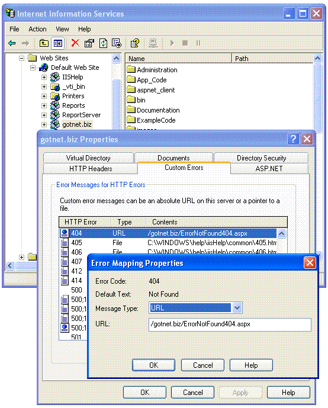The width and height of the screenshot is (328, 408).
Task: Click the Pause item toolbar icon
Action: tap(198, 43)
